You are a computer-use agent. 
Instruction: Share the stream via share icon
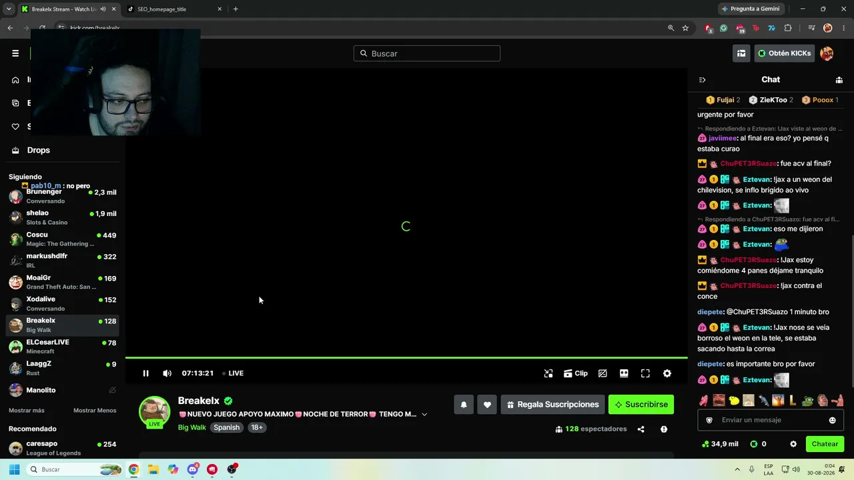(641, 429)
